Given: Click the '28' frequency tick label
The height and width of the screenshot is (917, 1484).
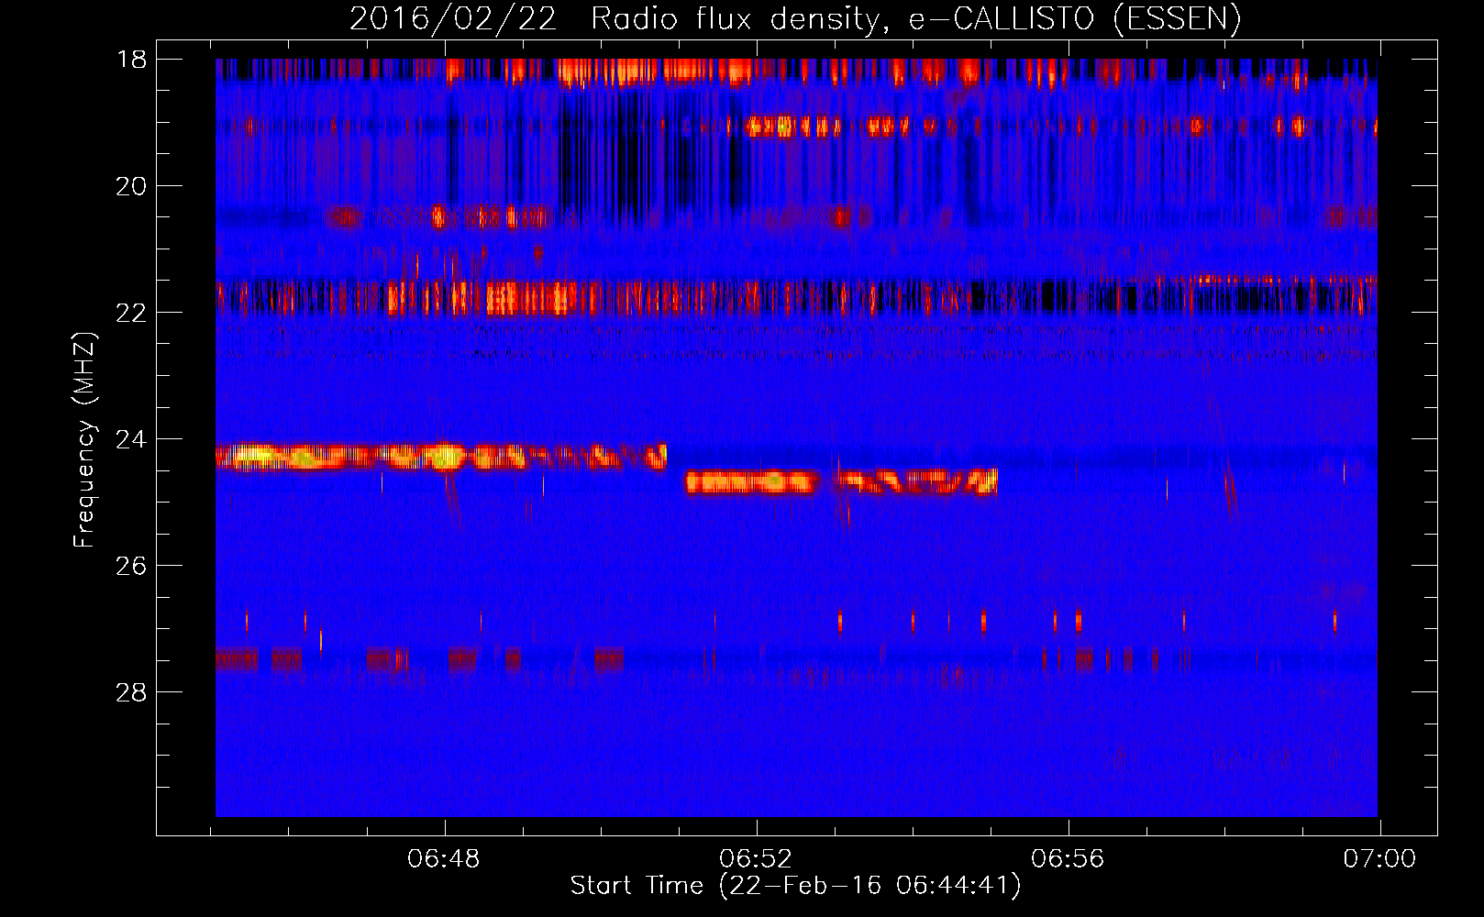Looking at the screenshot, I should pos(132,692).
